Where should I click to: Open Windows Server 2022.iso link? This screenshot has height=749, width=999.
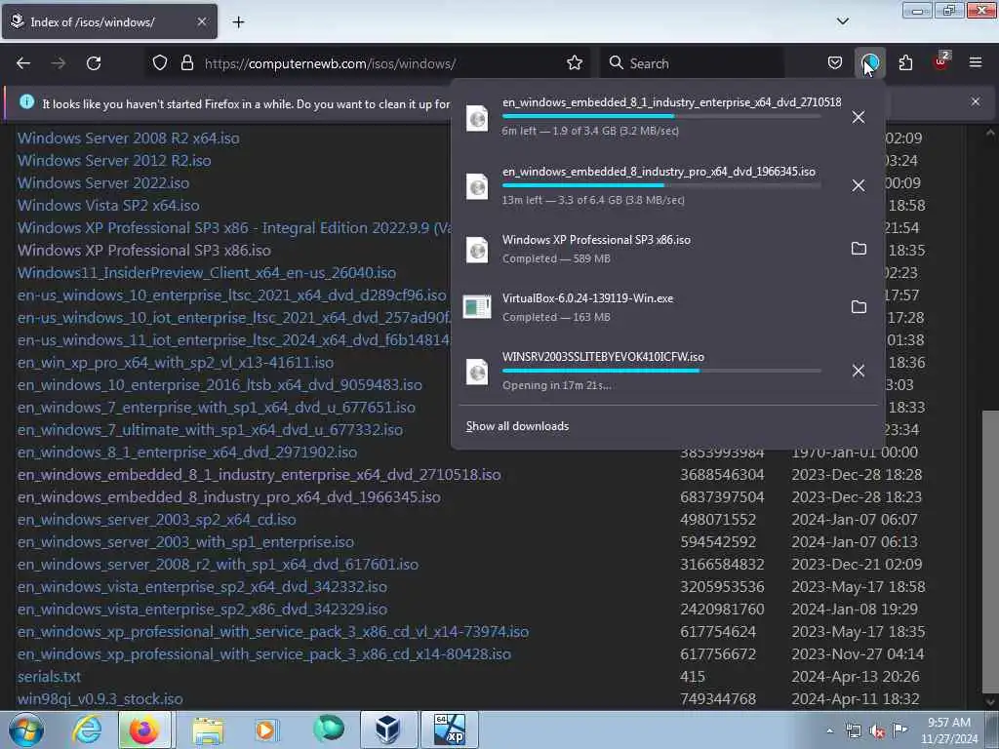point(103,182)
